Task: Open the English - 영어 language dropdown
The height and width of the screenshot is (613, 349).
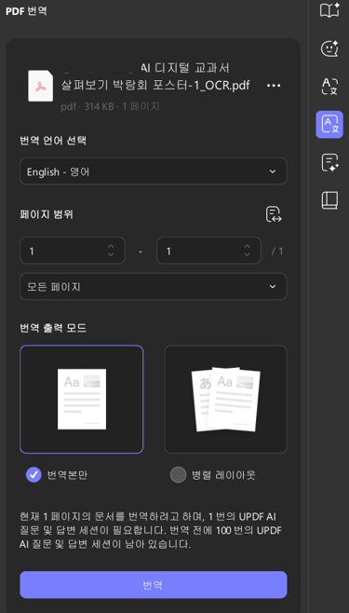Action: (154, 171)
